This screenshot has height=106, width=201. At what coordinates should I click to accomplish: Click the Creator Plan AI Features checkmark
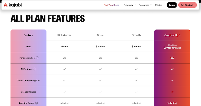coord(172,69)
